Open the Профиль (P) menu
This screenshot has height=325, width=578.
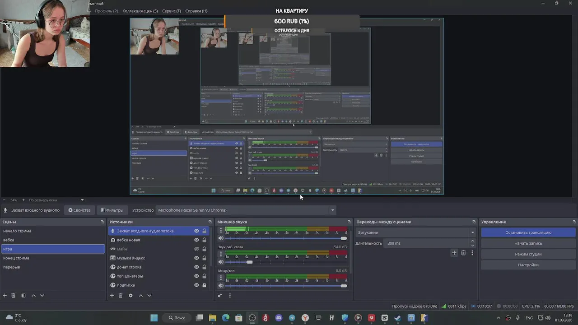point(107,11)
